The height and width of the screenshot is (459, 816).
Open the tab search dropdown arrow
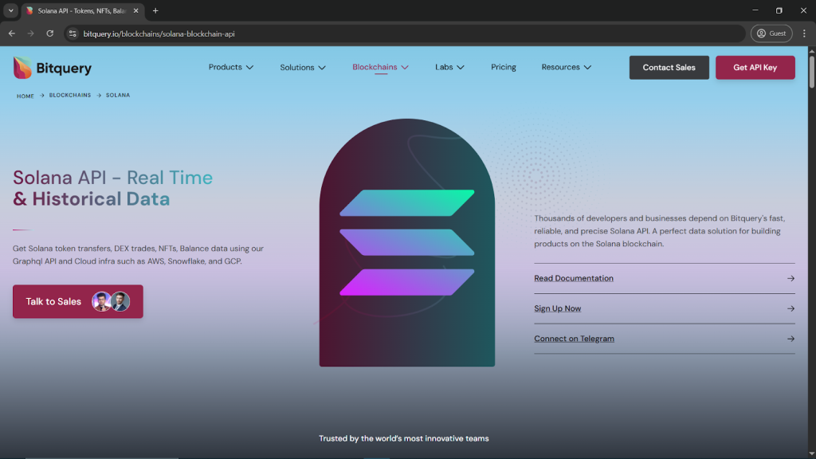(10, 10)
